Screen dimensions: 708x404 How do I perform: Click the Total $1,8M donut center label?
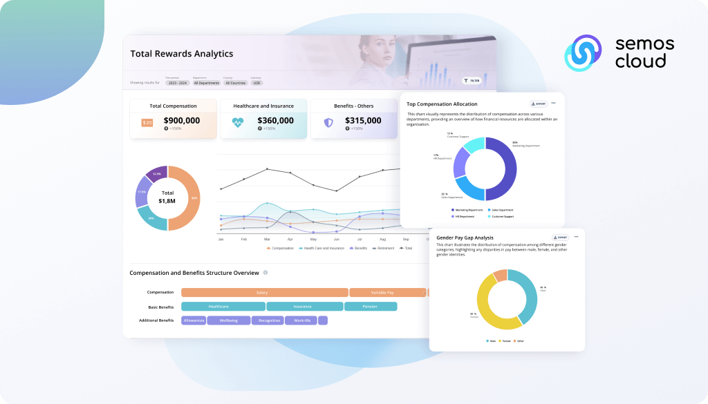(x=167, y=197)
